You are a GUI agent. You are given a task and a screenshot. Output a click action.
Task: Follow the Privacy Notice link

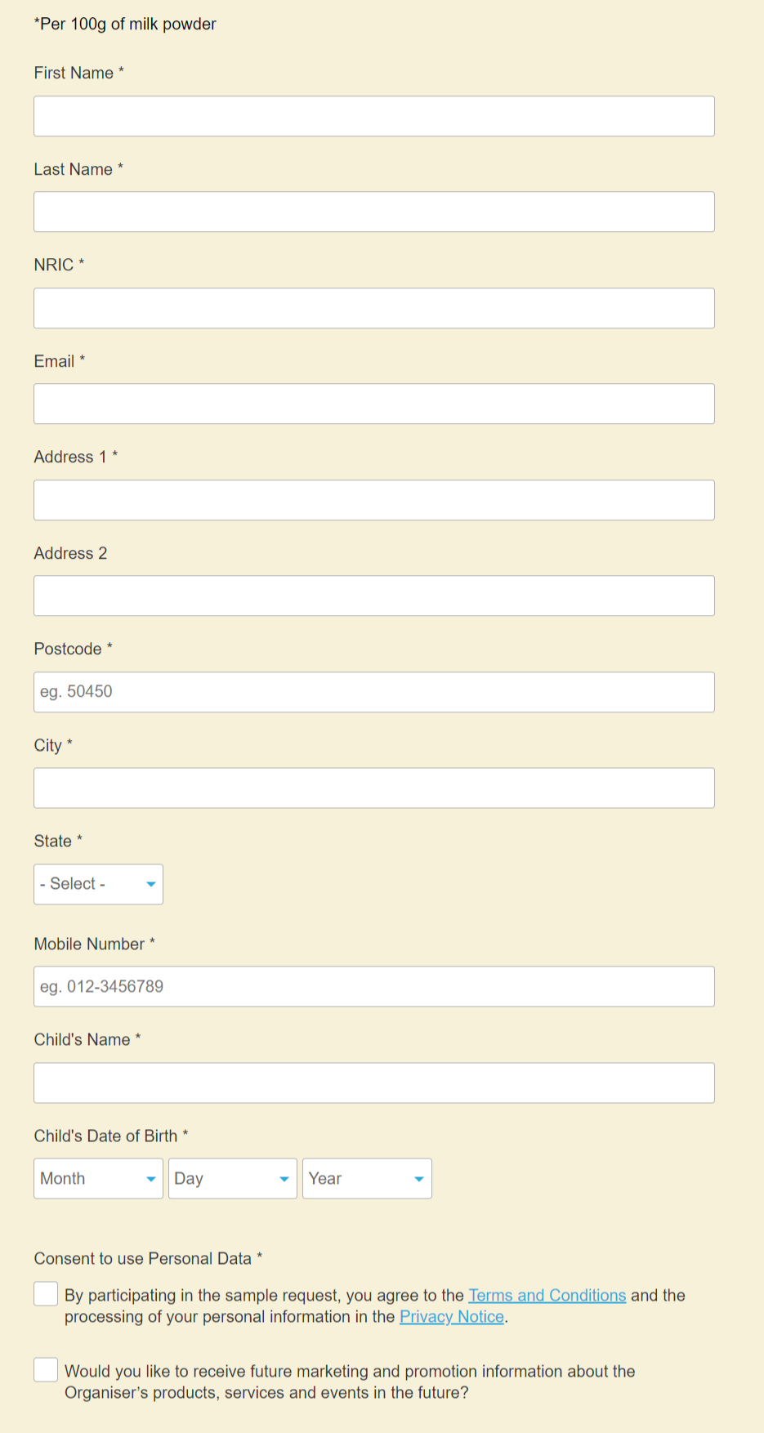coord(451,1316)
